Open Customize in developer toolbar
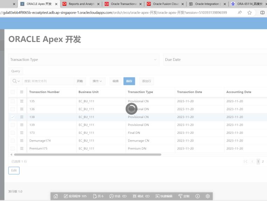Viewport: 267px width, 201px height. (184, 196)
